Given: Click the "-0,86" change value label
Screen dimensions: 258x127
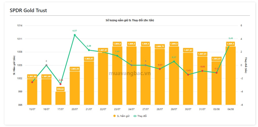Looking at the screenshot, I should click(202, 67).
